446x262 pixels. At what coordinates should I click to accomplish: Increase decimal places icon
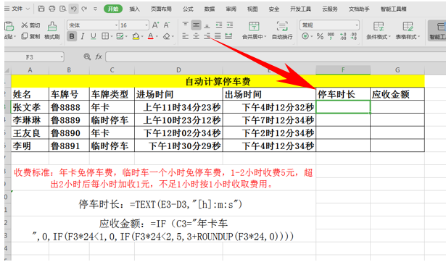tap(343, 36)
